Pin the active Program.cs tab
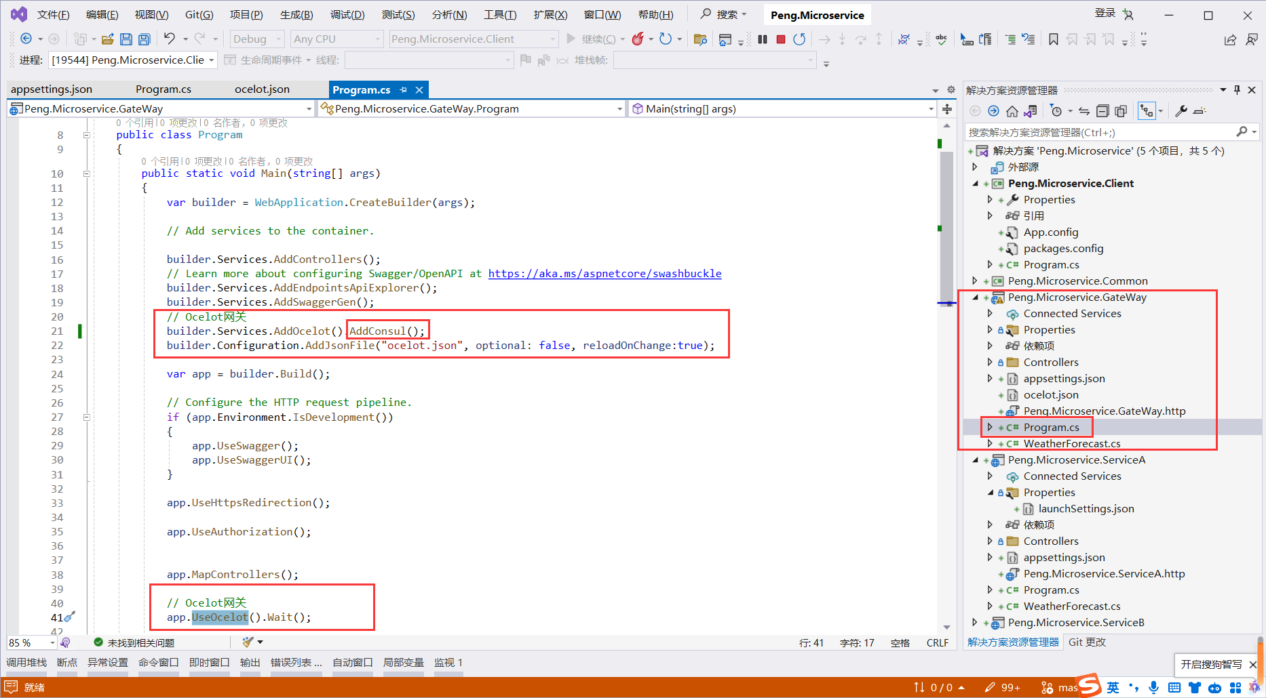The image size is (1266, 698). point(404,89)
